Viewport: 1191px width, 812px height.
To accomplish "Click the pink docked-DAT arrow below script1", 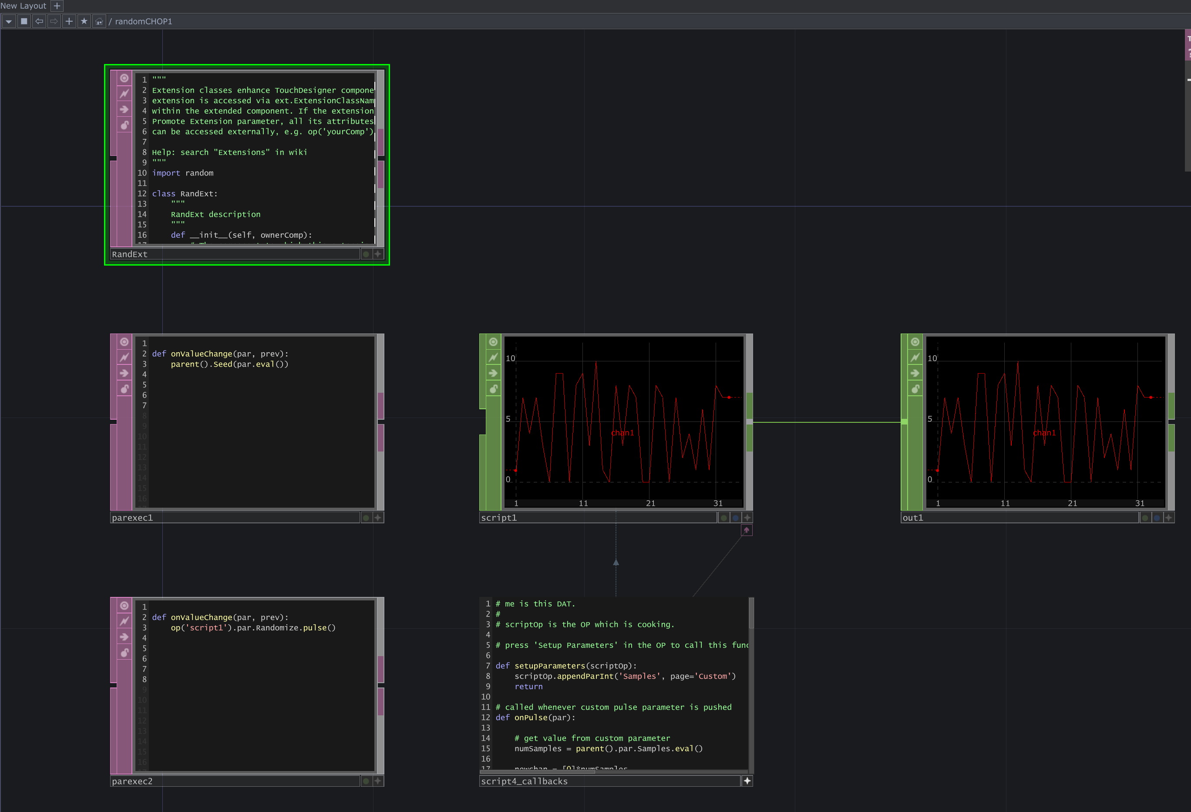I will pos(746,531).
